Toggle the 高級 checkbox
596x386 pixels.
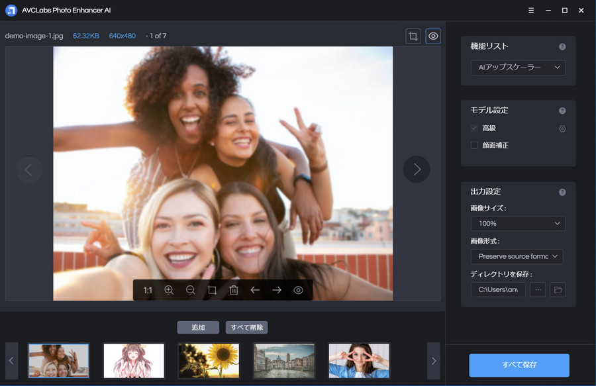(x=474, y=128)
